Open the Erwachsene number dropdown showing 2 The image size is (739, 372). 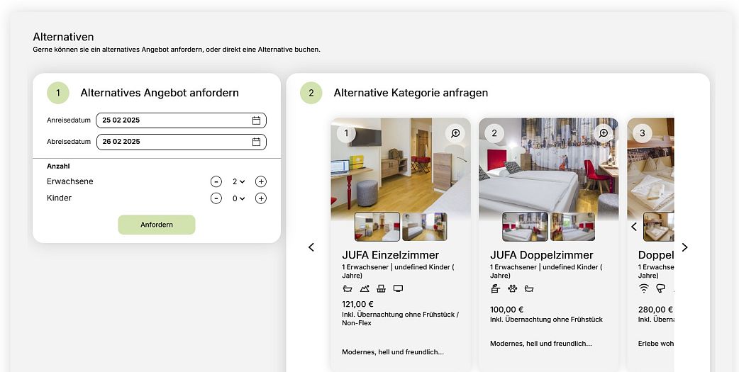click(x=238, y=181)
